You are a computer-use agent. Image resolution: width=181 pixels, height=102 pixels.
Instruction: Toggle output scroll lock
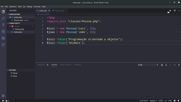point(166,65)
